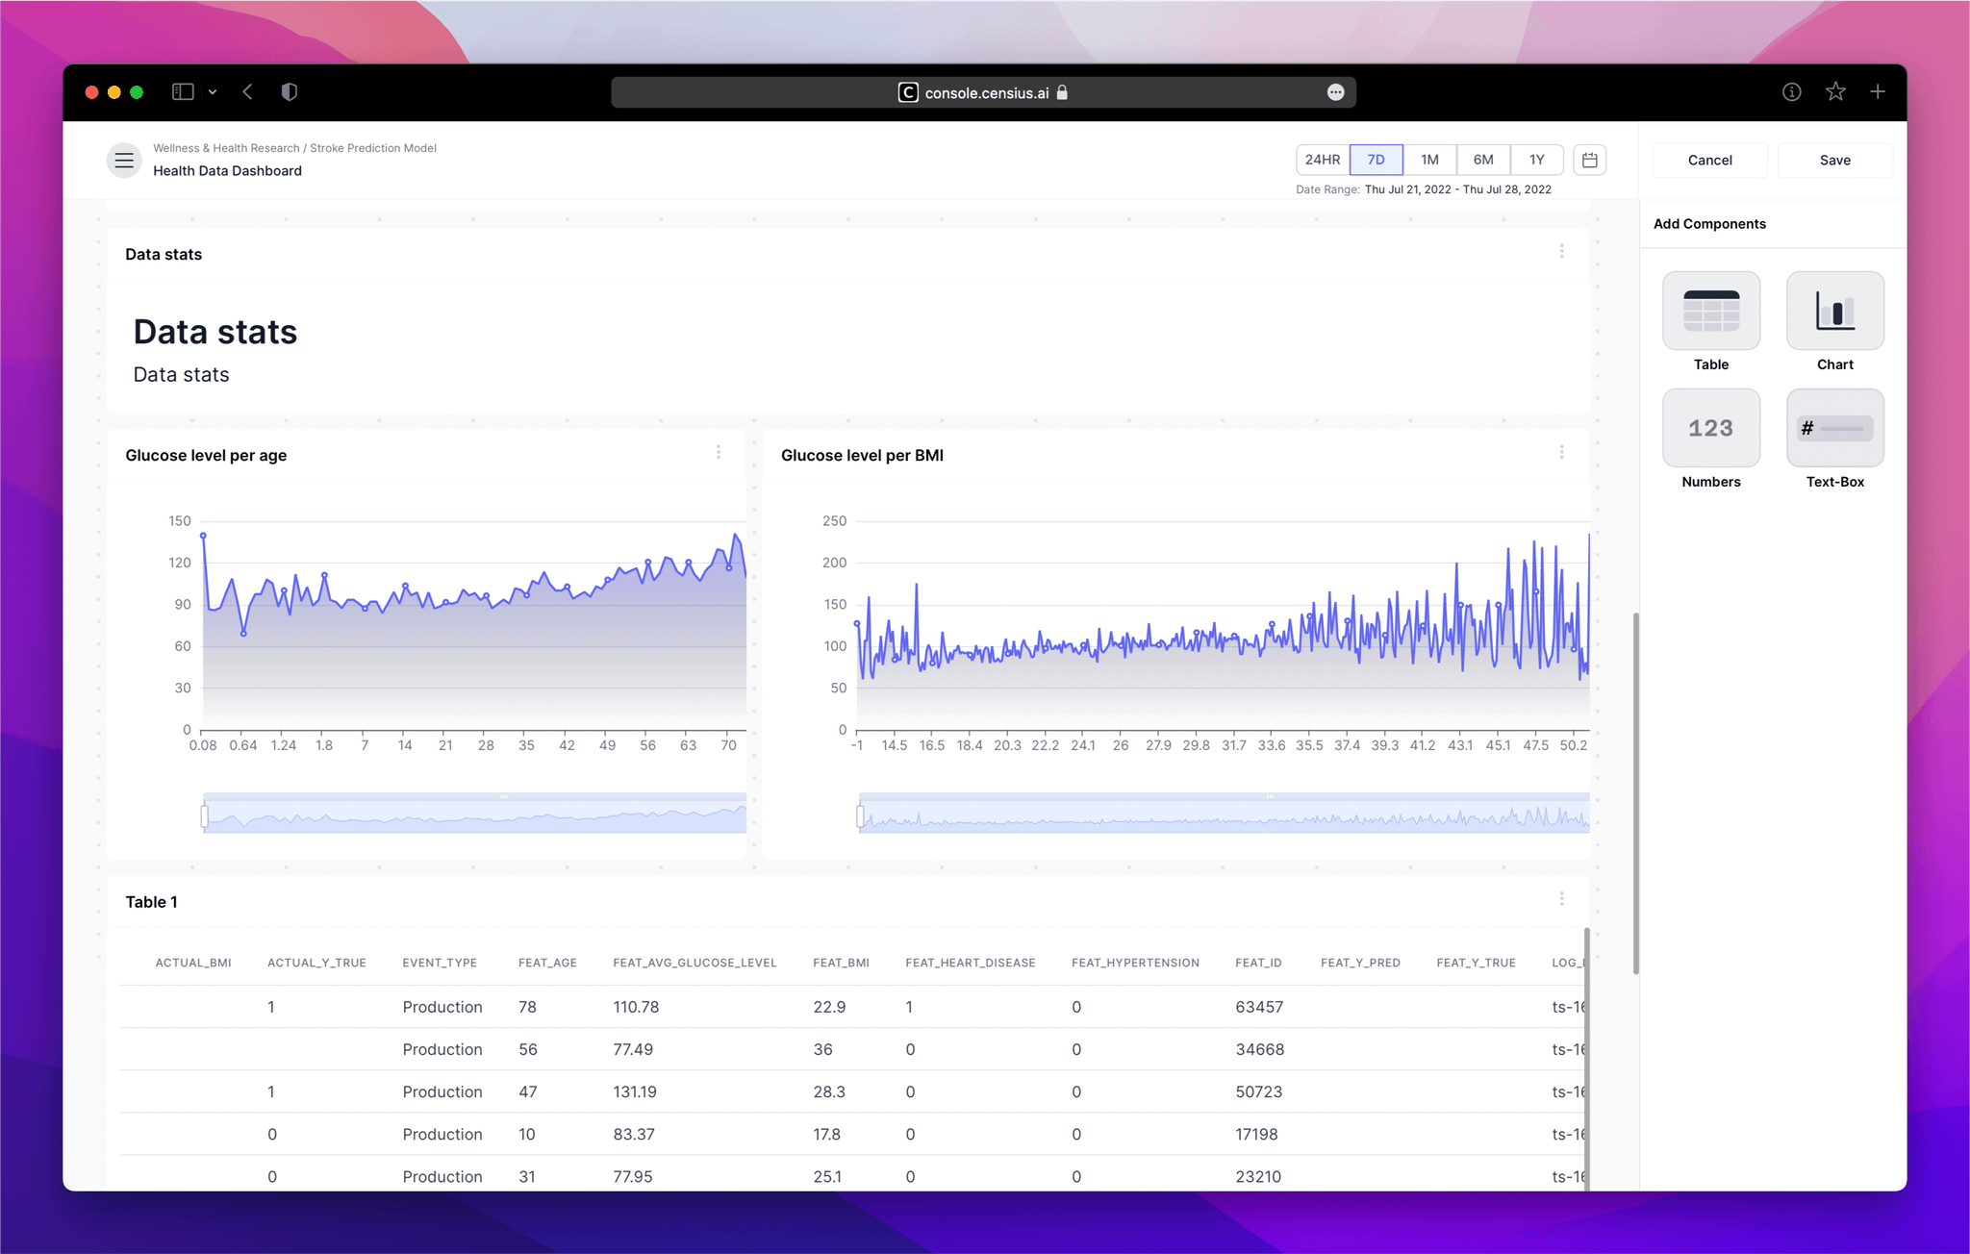
Task: Click the 110.78 glucose level cell
Action: coord(636,1007)
